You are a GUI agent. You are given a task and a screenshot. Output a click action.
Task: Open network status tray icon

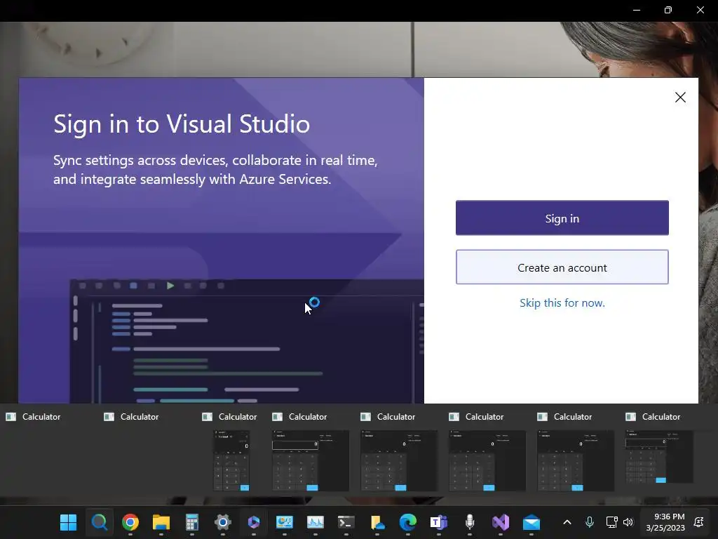611,522
